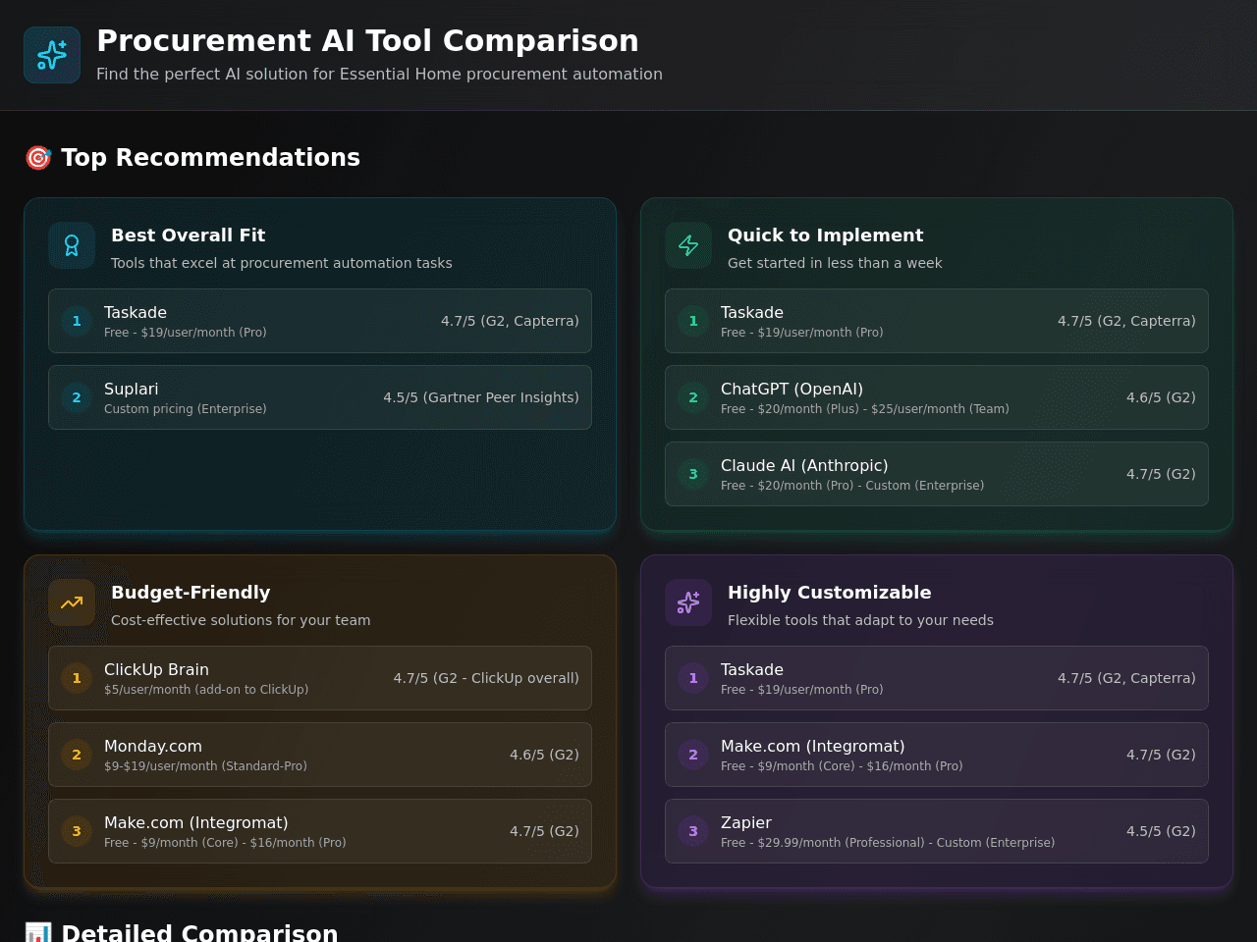The height and width of the screenshot is (942, 1257).
Task: Click rank 1 badge in Best Overall Fit
Action: click(x=77, y=321)
